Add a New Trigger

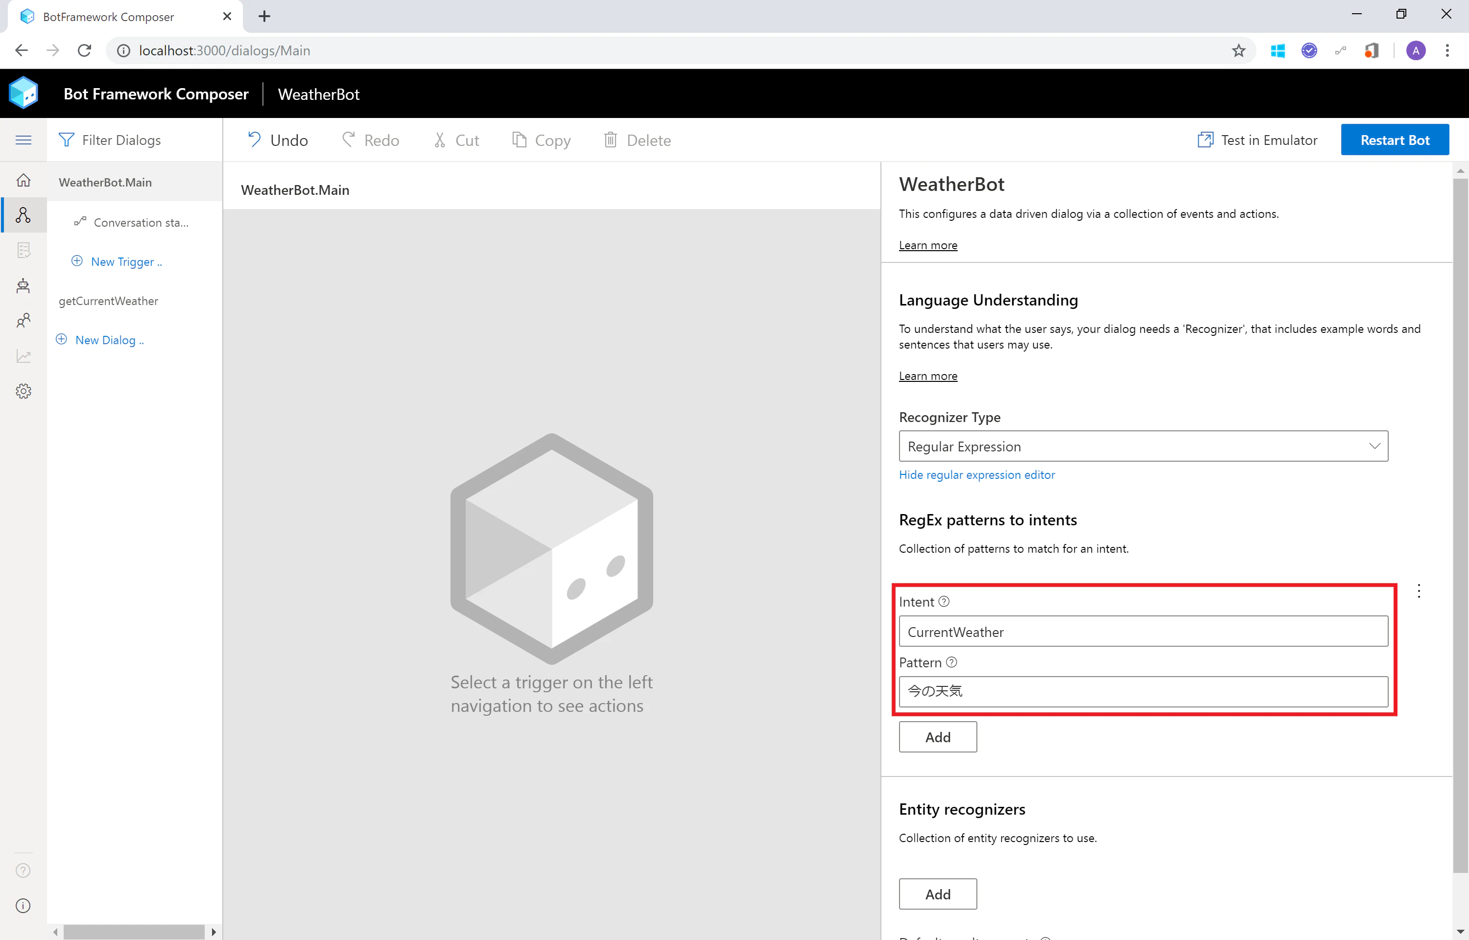[117, 261]
